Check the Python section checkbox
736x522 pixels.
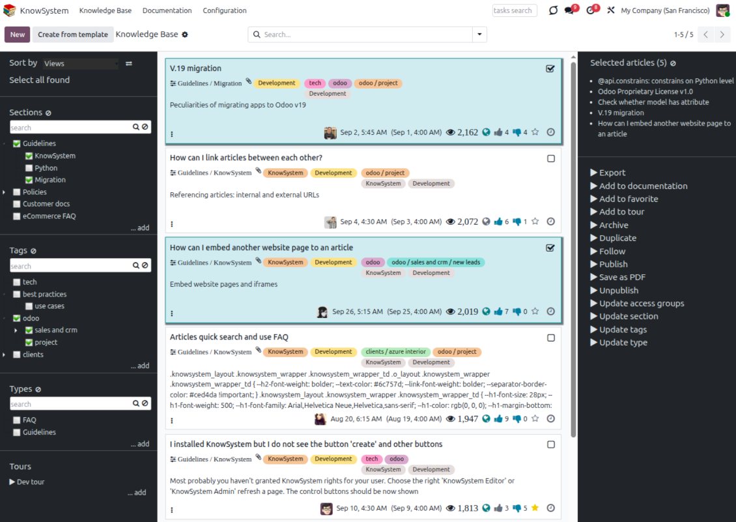(x=29, y=168)
